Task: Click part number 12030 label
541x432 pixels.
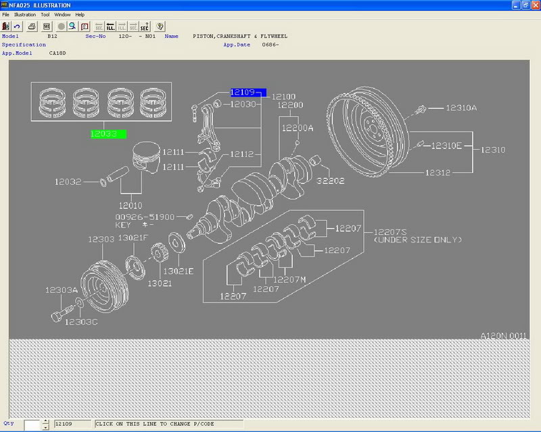Action: [x=243, y=104]
